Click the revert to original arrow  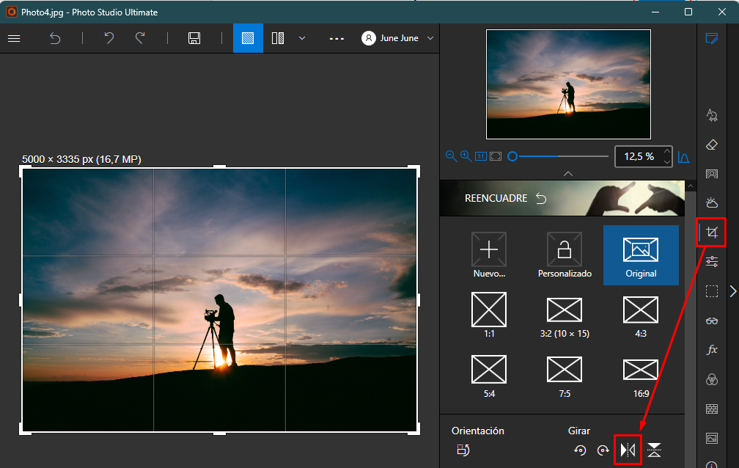[x=55, y=38]
